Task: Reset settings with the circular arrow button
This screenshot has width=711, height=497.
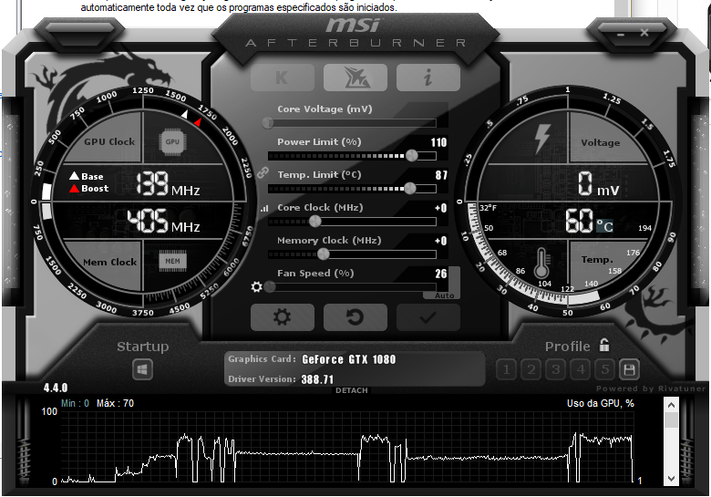Action: [x=355, y=317]
